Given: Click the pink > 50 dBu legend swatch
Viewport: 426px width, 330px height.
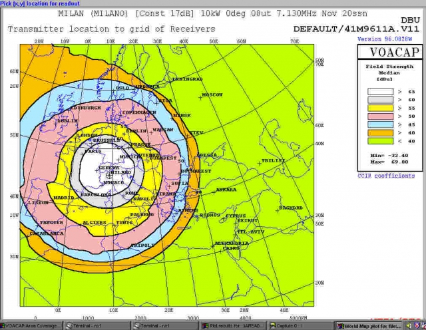Looking at the screenshot, I should pyautogui.click(x=380, y=116).
